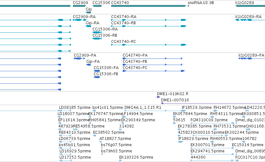
Task: Click the DME1-007O16 feature label
Action: 175,100
